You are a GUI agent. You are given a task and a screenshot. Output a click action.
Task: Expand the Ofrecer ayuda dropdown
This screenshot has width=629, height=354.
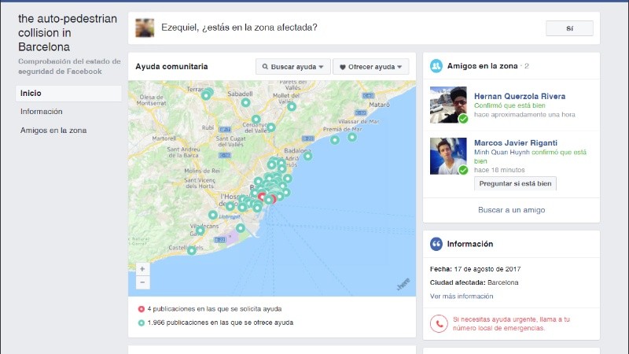point(370,67)
